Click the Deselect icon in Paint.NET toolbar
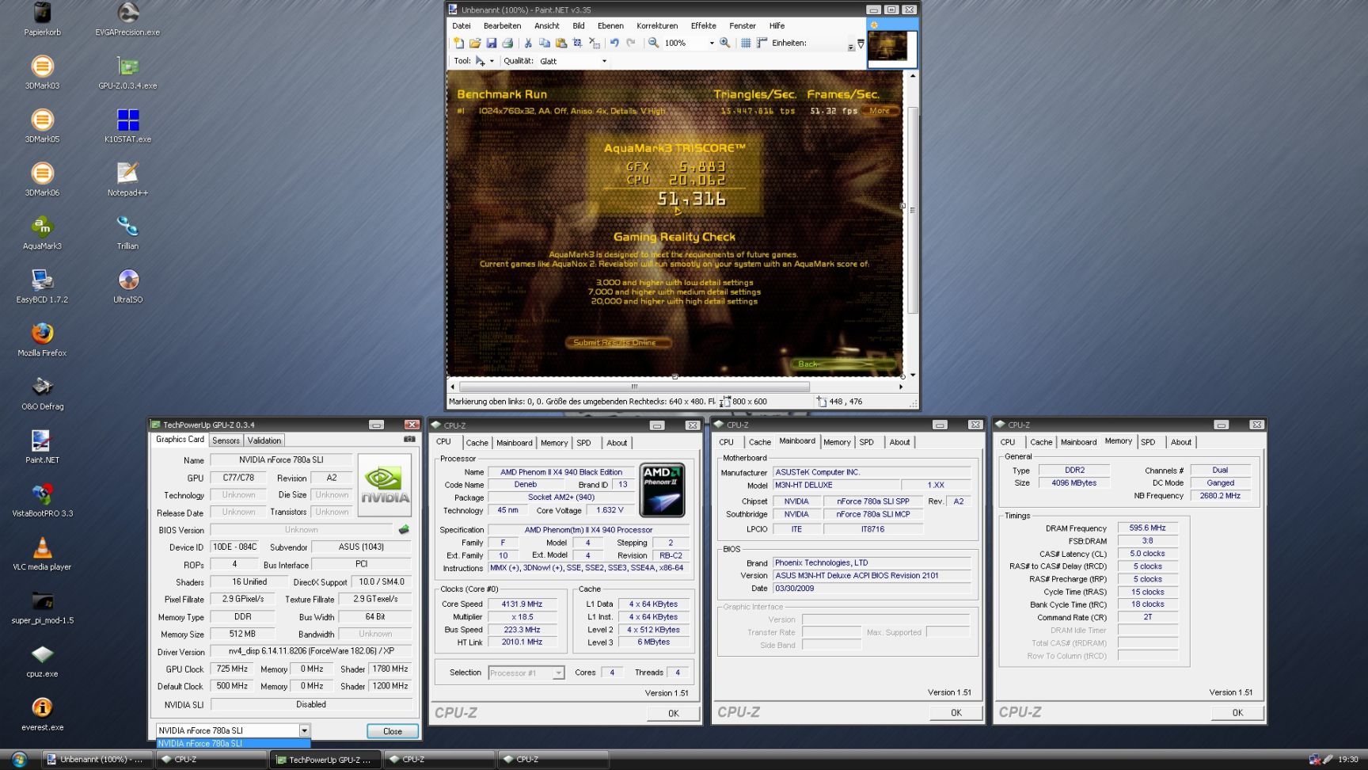The width and height of the screenshot is (1368, 770). (594, 43)
